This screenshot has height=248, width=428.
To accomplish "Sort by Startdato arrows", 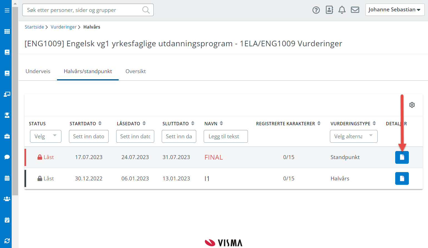I will click(x=100, y=123).
